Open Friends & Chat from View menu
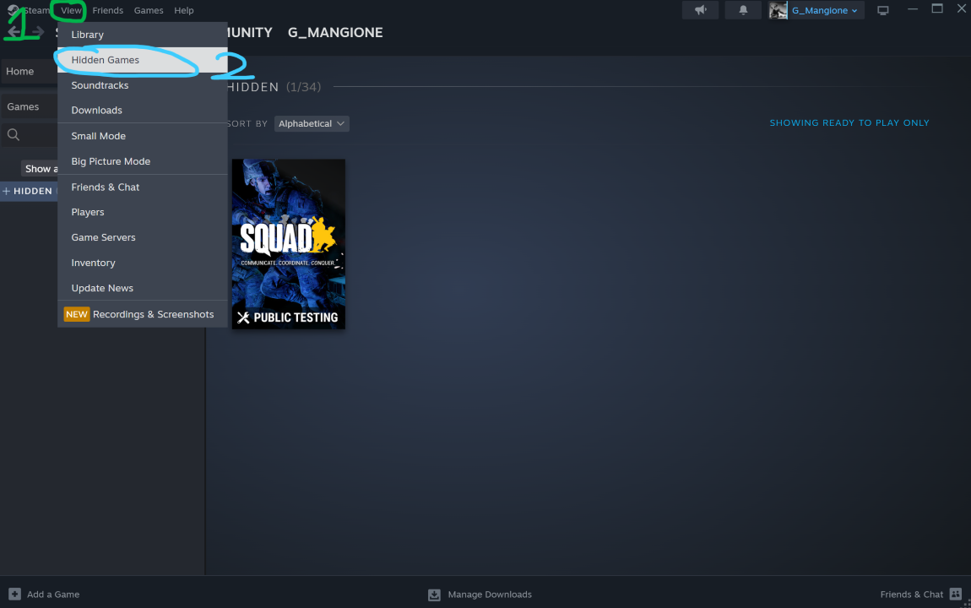 [x=143, y=187]
